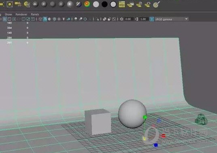217x153 pixels.
Task: Click the highlighted smooth shade all cube icon
Action: coord(45,19)
